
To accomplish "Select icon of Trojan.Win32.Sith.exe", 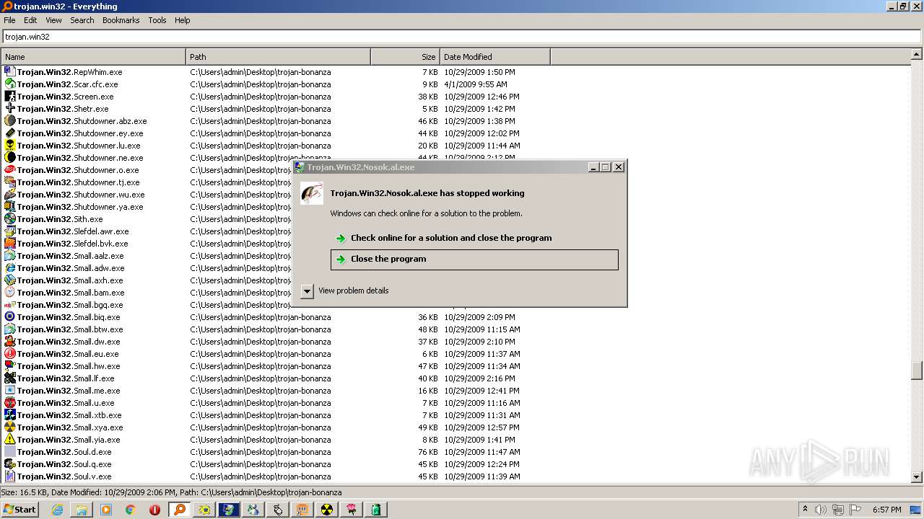I will 10,219.
